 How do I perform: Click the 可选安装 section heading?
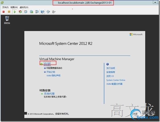45,90
